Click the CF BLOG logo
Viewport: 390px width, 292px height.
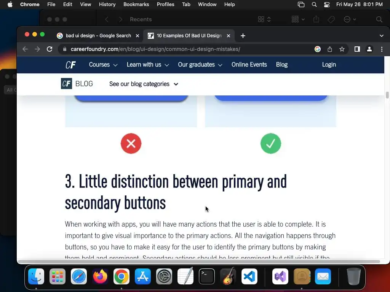tap(77, 84)
